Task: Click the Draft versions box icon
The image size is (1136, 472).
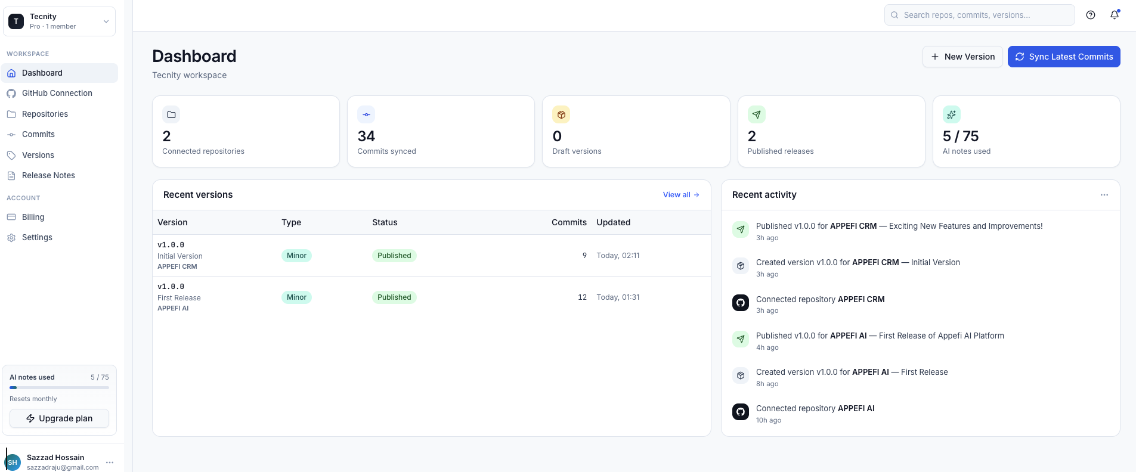Action: pos(561,114)
